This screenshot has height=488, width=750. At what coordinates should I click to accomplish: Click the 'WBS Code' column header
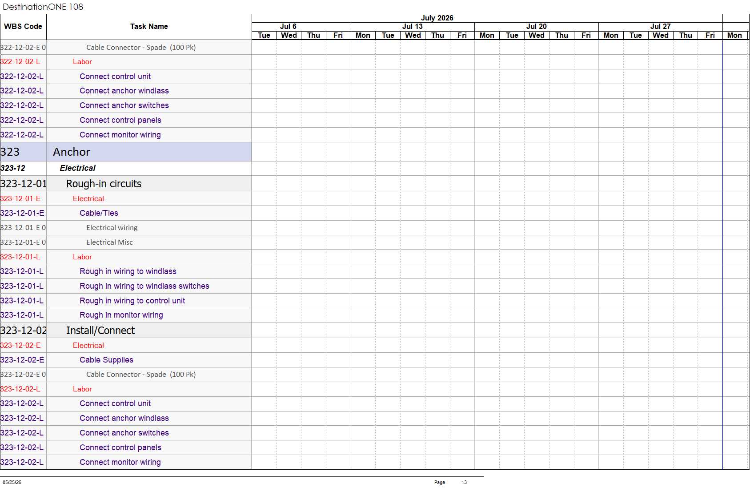coord(23,27)
